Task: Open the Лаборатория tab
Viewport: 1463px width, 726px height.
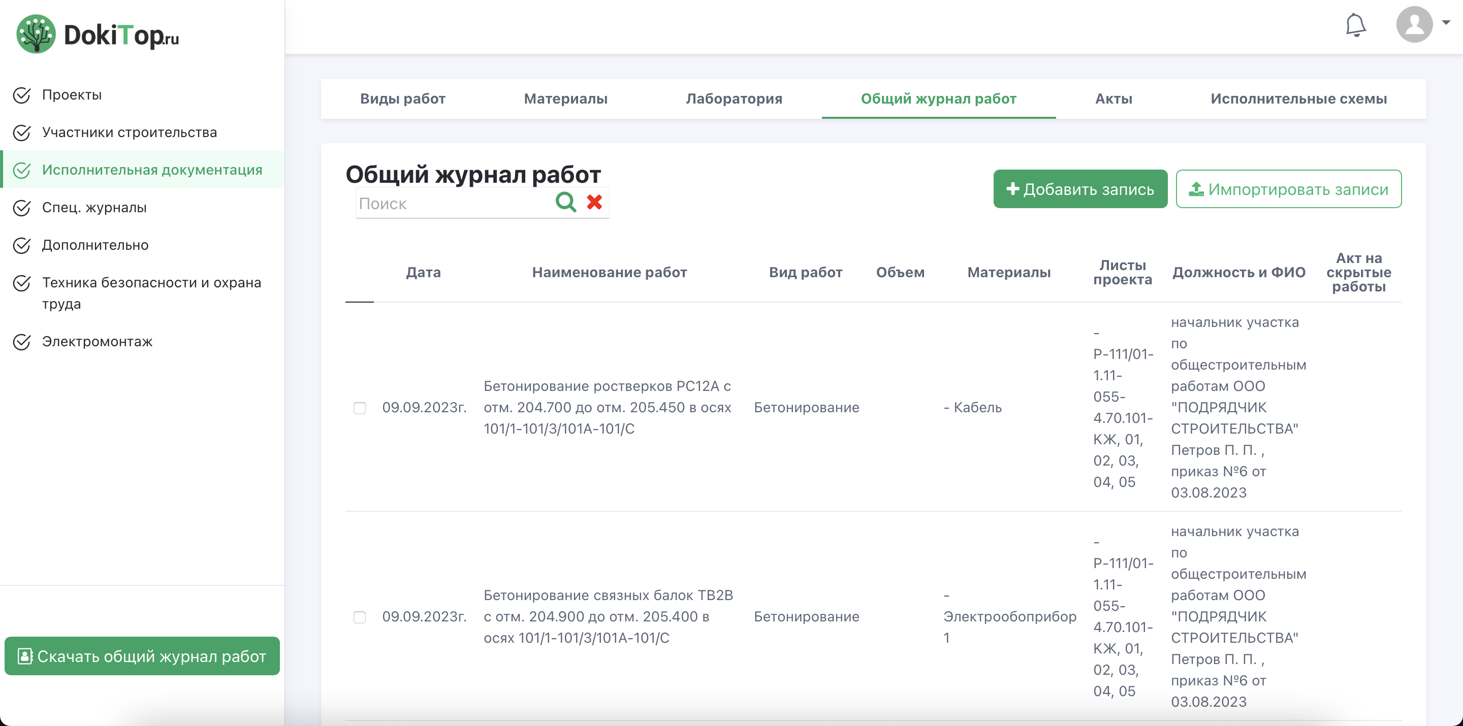Action: pos(734,99)
